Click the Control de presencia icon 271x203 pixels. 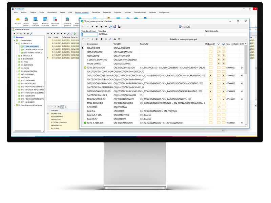[x=67, y=21]
